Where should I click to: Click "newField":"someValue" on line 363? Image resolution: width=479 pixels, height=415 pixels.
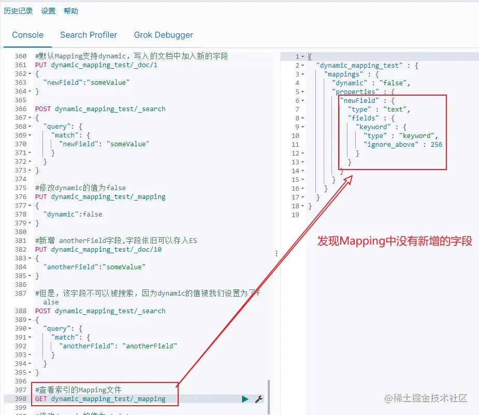click(x=86, y=83)
